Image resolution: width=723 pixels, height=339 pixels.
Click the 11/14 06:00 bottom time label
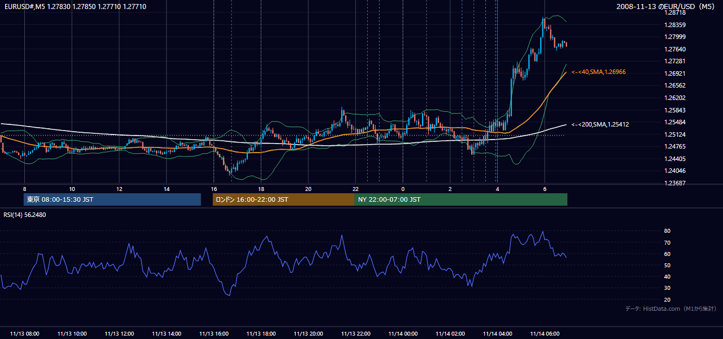click(545, 334)
